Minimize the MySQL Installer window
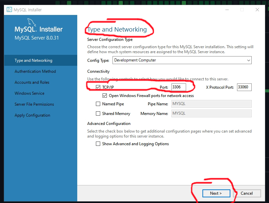 pyautogui.click(x=227, y=10)
